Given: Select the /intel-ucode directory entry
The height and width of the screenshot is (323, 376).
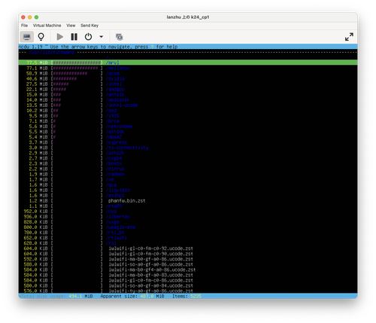Looking at the screenshot, I should (x=122, y=105).
